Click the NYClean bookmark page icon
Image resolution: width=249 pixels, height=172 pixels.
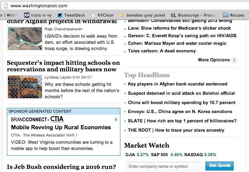pyautogui.click(x=93, y=15)
